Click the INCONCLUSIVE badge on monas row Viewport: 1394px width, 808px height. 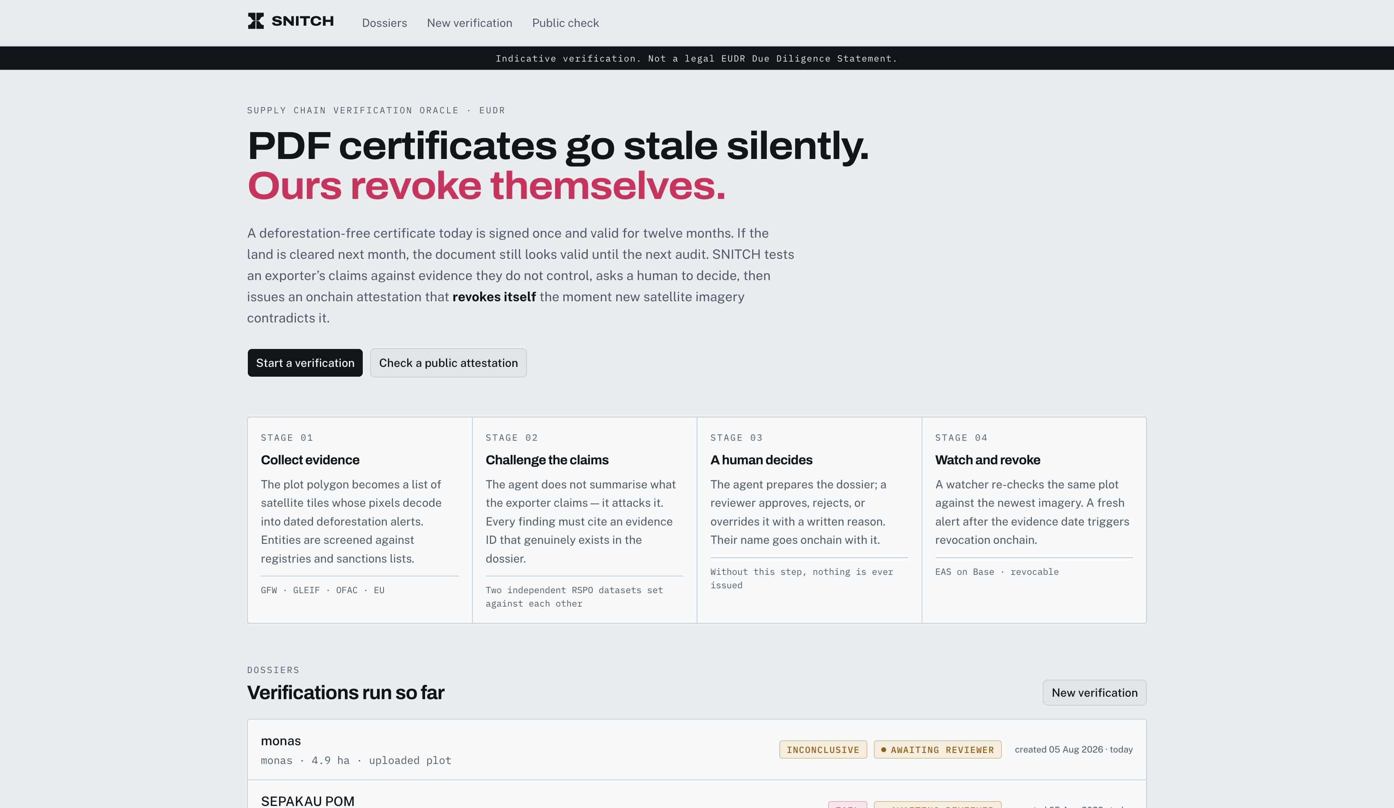click(823, 750)
